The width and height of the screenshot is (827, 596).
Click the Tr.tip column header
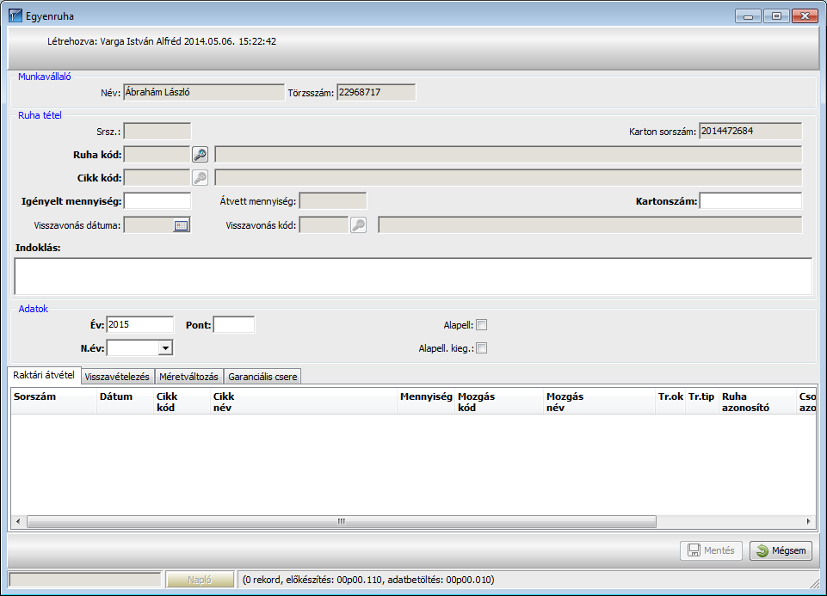[701, 402]
